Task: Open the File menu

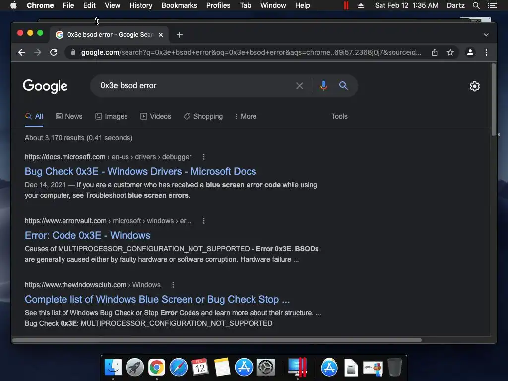Action: click(x=68, y=5)
